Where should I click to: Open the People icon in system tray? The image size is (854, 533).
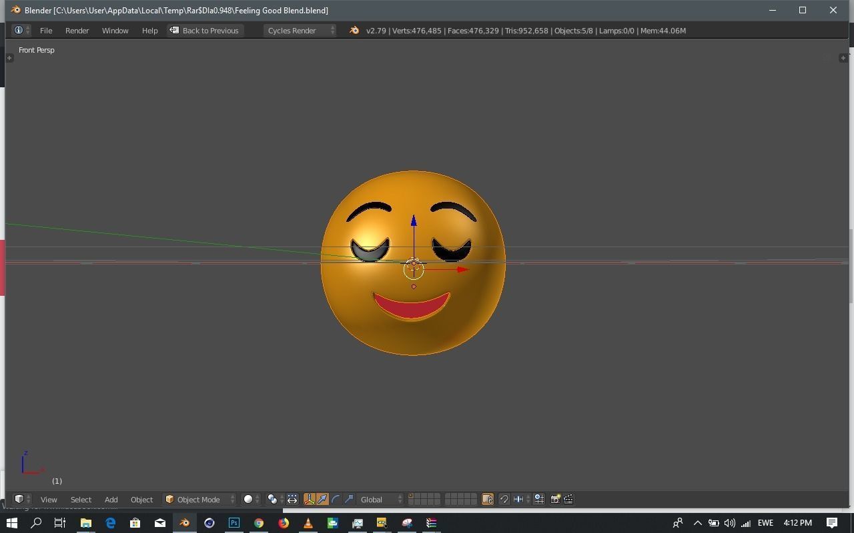(678, 523)
